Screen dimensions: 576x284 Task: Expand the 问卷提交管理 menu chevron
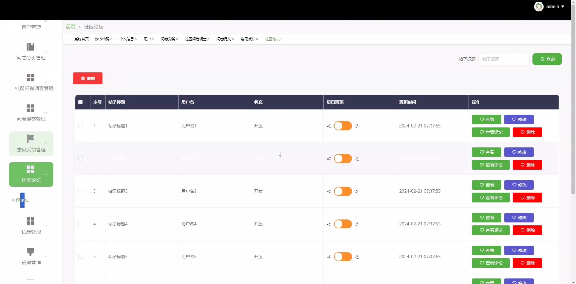click(x=46, y=113)
